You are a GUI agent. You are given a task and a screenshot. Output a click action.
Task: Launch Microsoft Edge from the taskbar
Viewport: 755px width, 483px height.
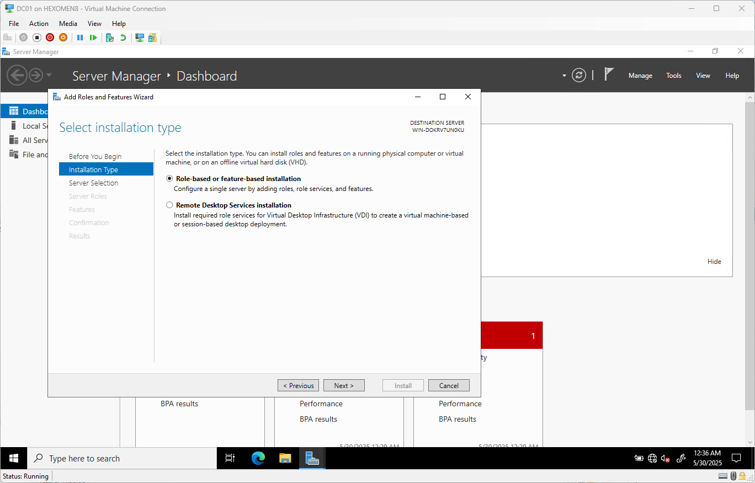click(258, 458)
